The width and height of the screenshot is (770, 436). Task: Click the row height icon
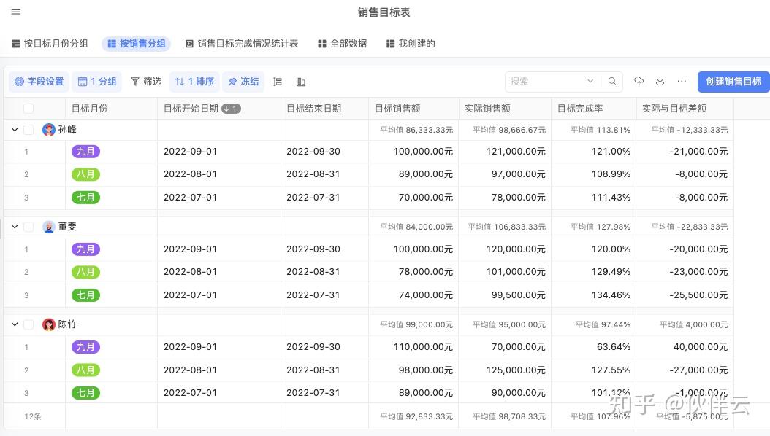click(278, 82)
